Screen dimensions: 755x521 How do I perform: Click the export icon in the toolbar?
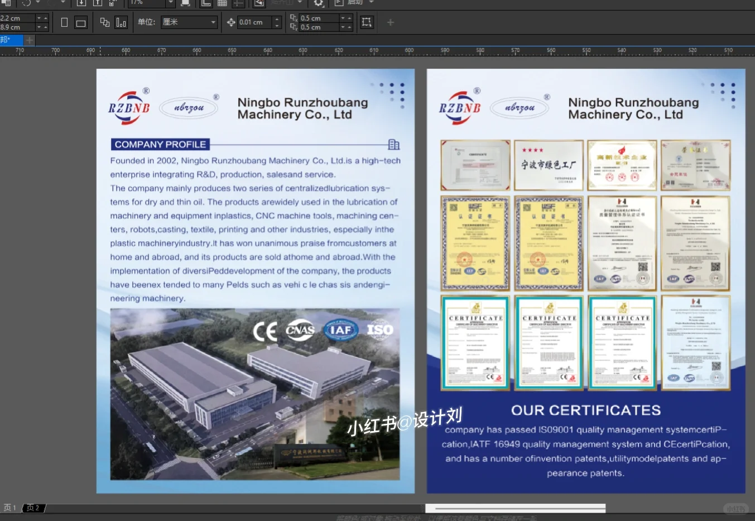pos(97,3)
